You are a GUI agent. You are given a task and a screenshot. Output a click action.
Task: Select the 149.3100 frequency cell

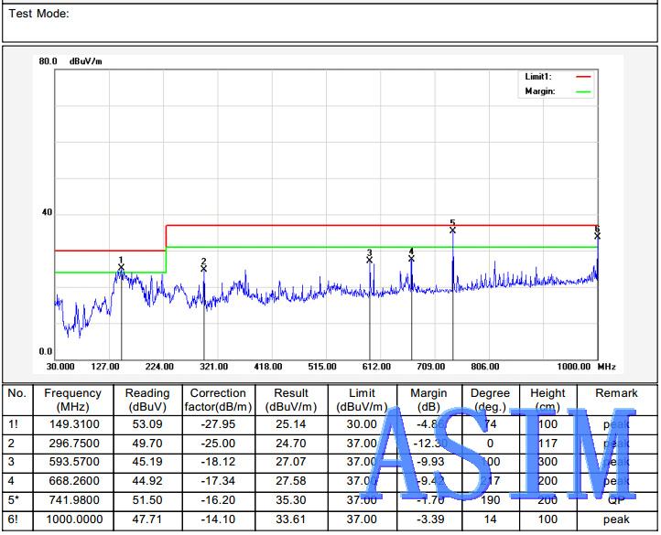coord(74,424)
